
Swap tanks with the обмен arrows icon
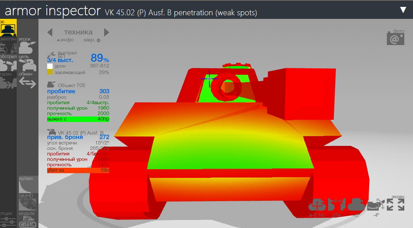coord(27,80)
